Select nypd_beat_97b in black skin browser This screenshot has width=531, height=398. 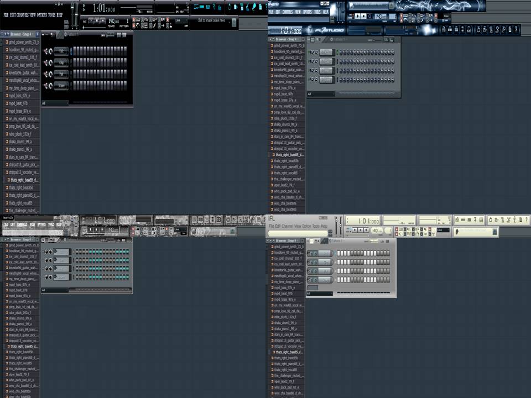point(18,103)
